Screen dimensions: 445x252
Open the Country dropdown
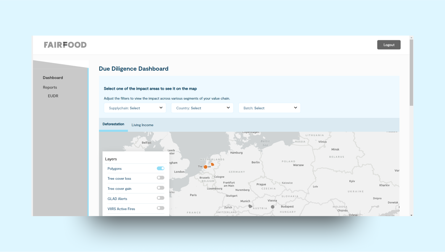pos(202,108)
